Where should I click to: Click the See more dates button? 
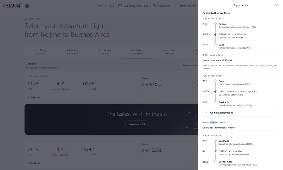[189, 65]
